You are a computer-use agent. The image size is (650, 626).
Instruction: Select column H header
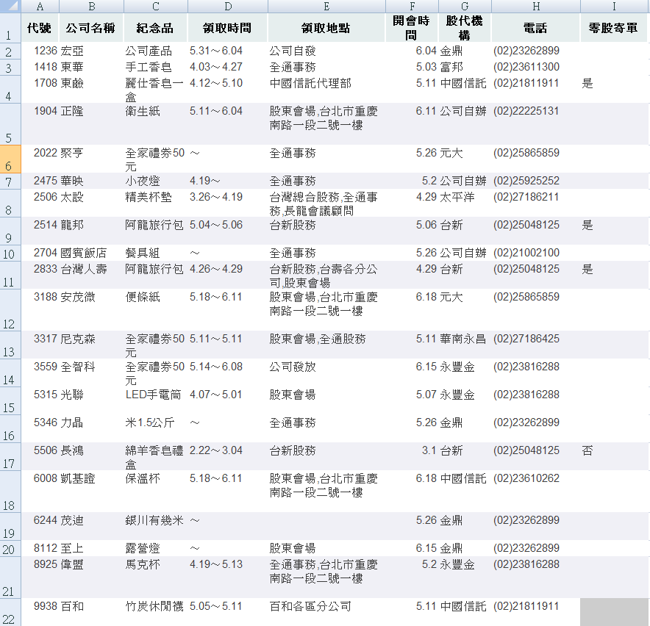click(536, 6)
